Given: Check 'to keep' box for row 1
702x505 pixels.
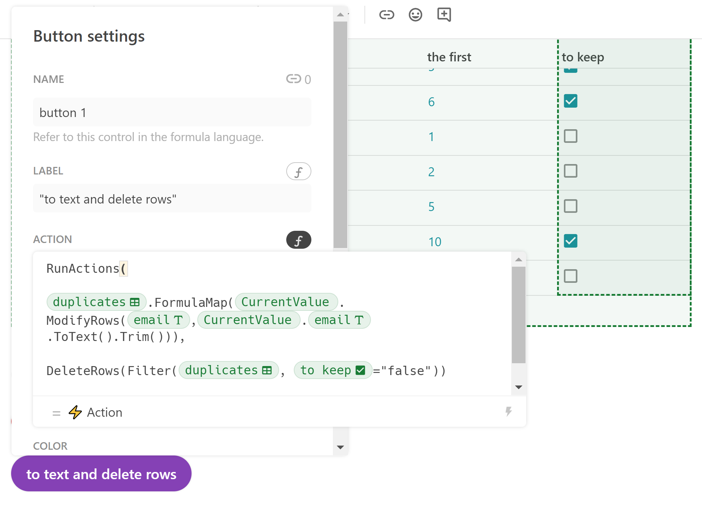Looking at the screenshot, I should [x=570, y=136].
